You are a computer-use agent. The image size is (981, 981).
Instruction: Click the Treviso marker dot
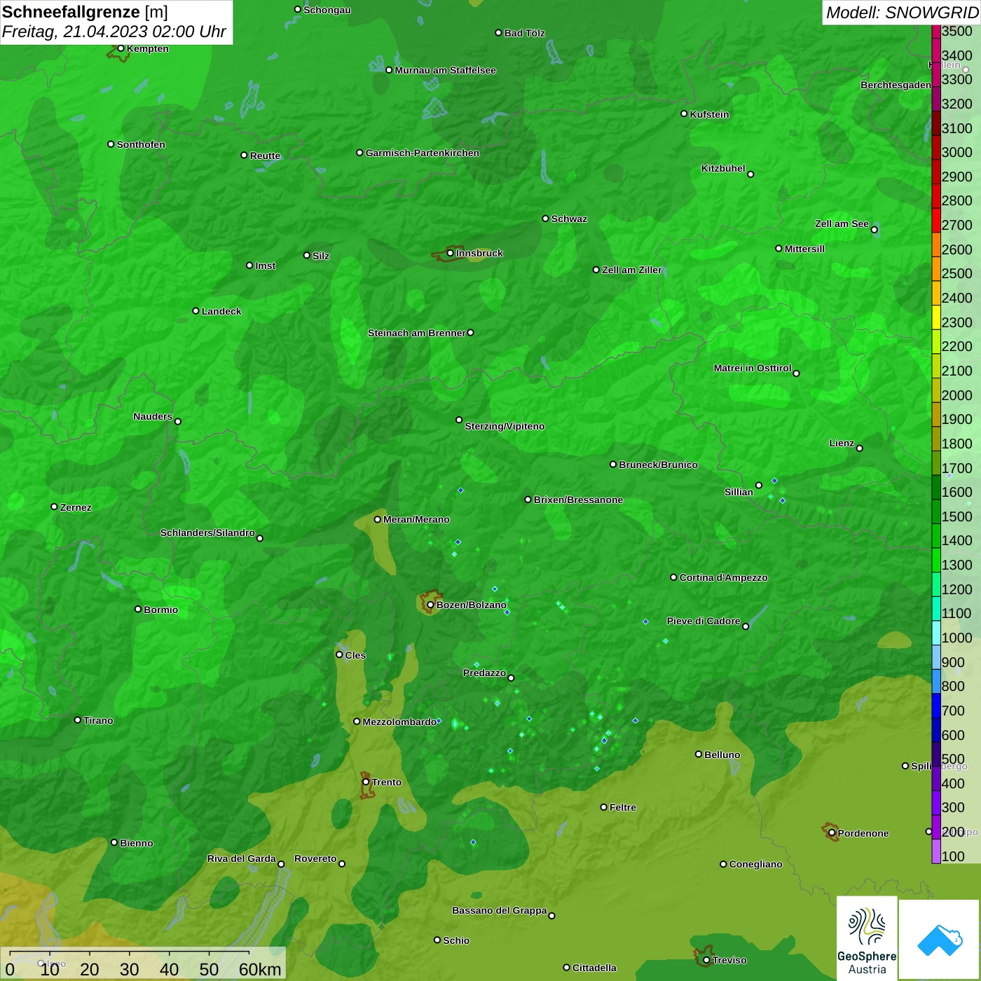click(x=706, y=960)
